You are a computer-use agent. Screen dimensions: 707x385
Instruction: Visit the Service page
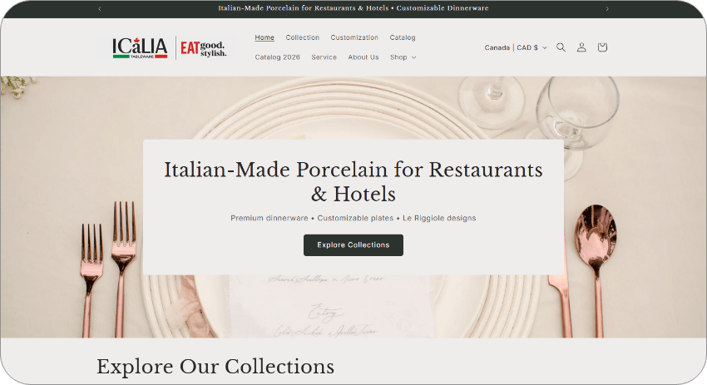(x=324, y=57)
